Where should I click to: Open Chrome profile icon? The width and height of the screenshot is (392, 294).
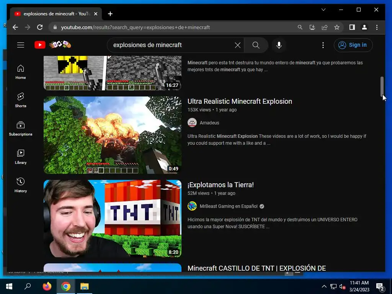point(364,27)
